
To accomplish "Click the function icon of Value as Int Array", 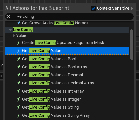I will (18, 91).
